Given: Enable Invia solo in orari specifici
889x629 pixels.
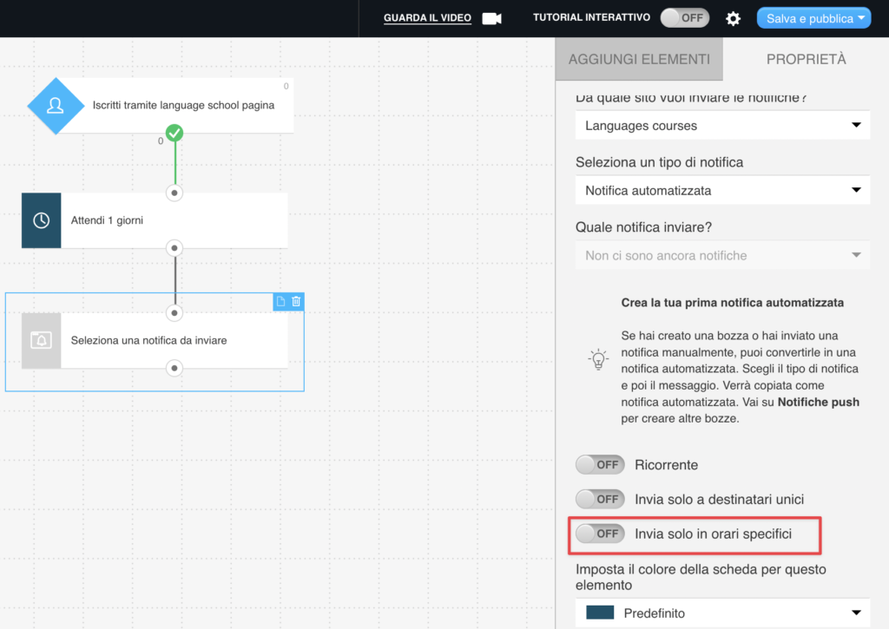Looking at the screenshot, I should pyautogui.click(x=600, y=534).
